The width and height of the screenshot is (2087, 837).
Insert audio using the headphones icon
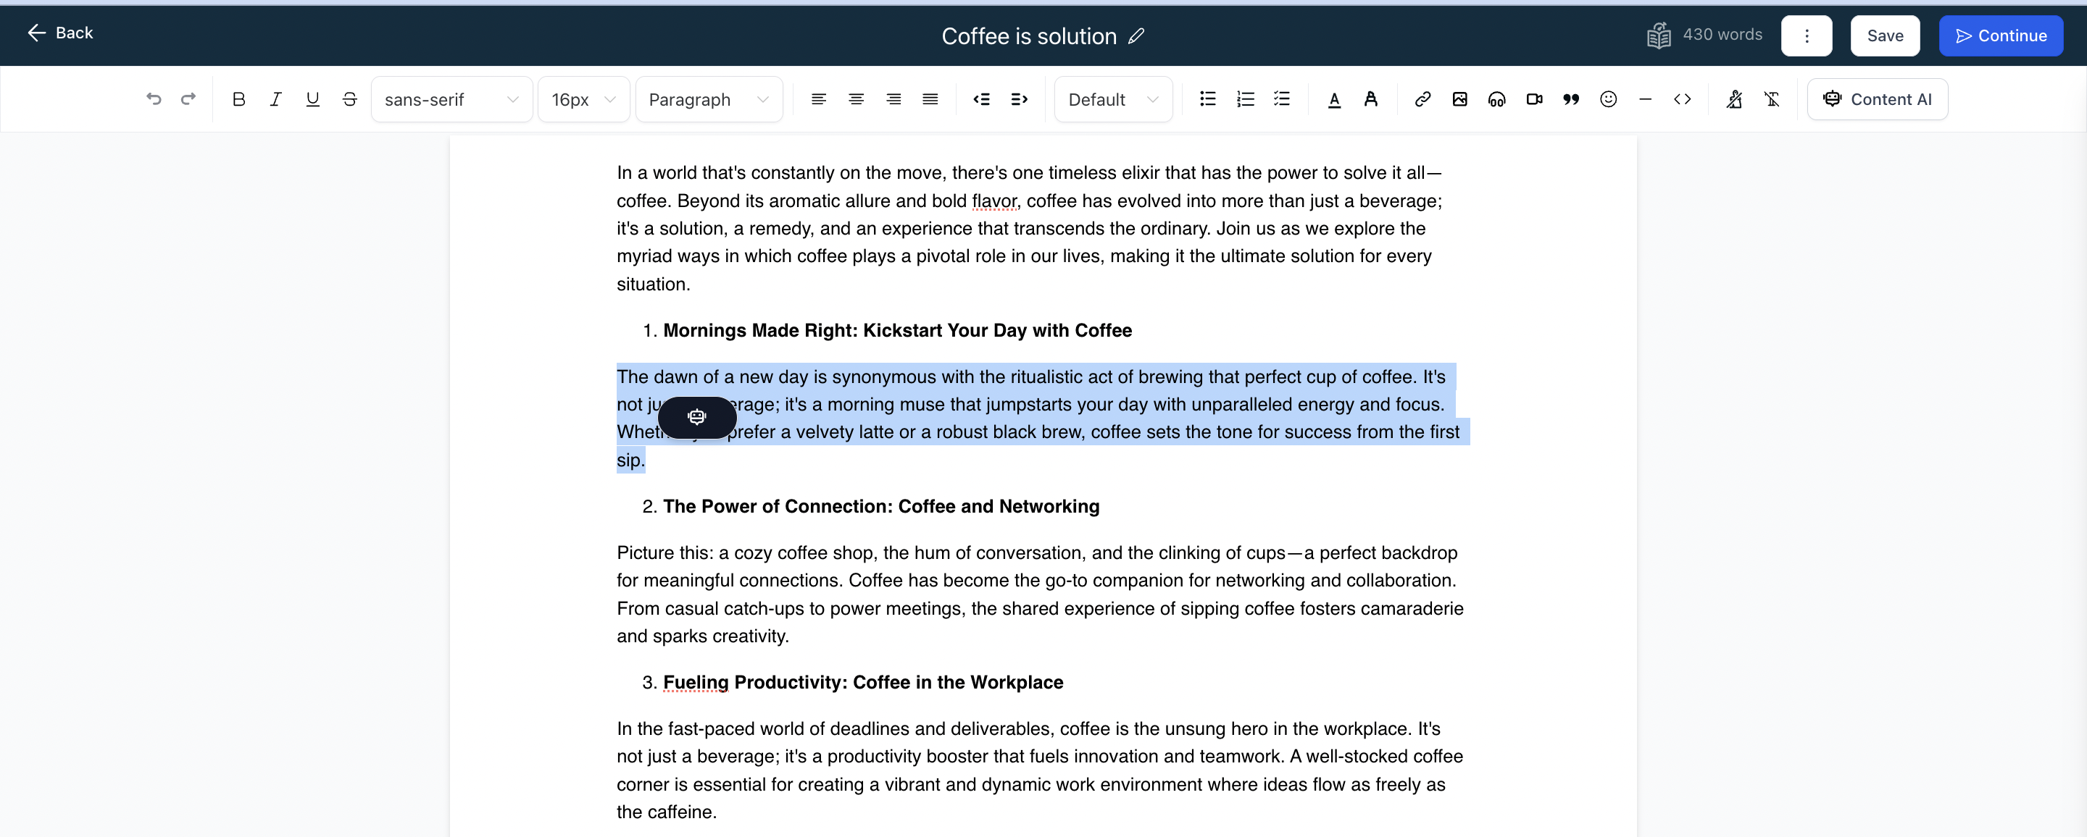coord(1496,98)
